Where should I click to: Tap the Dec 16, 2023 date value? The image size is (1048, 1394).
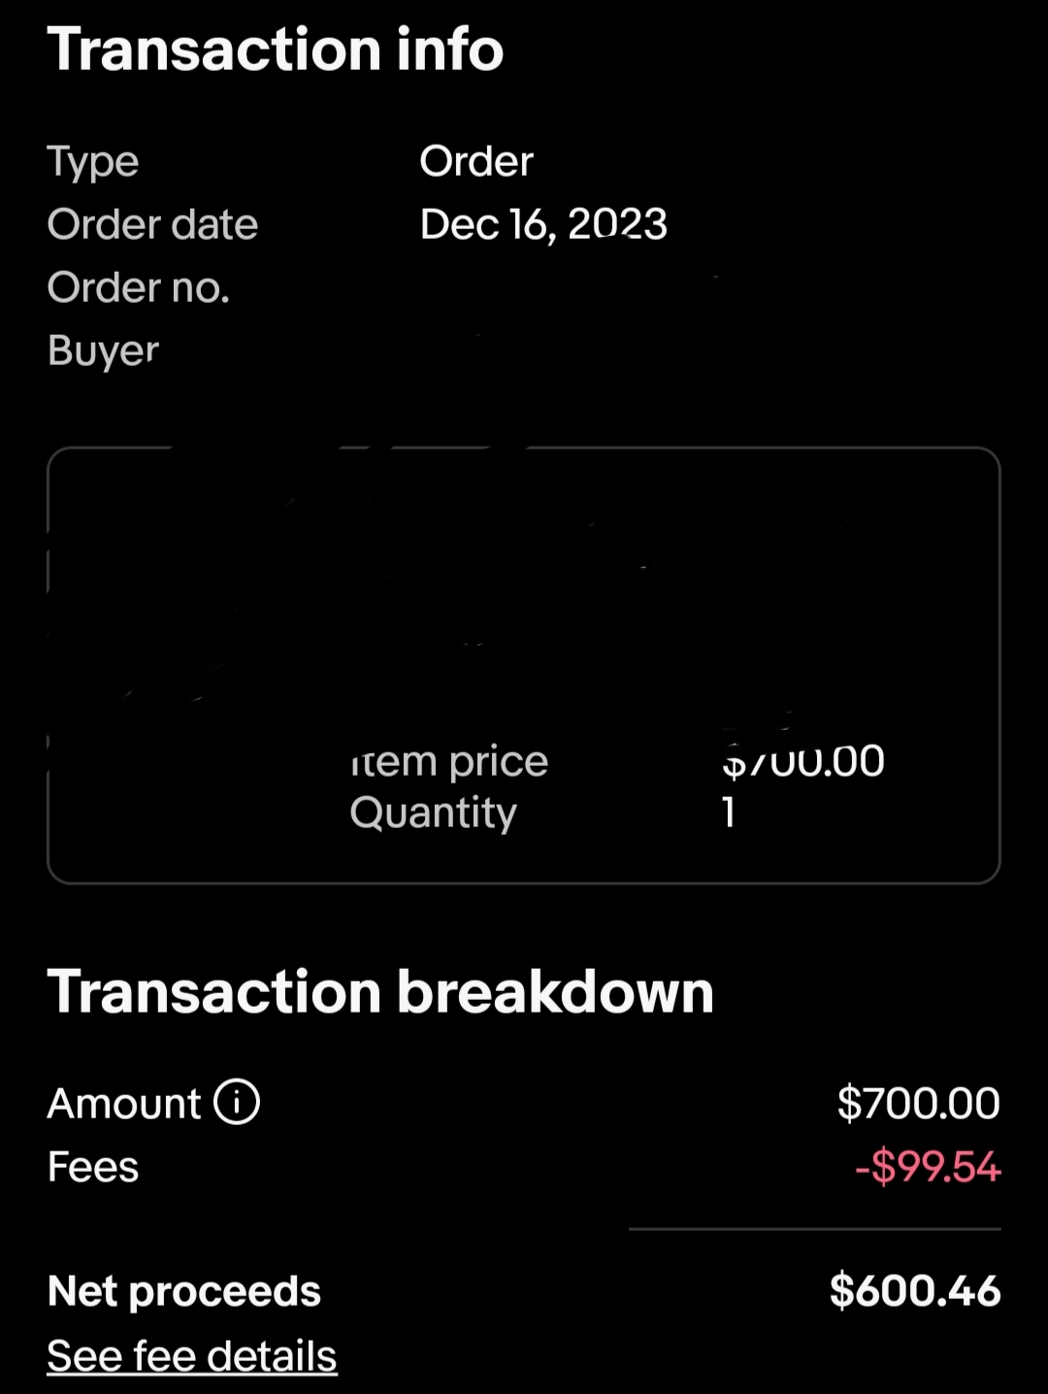[x=543, y=224]
